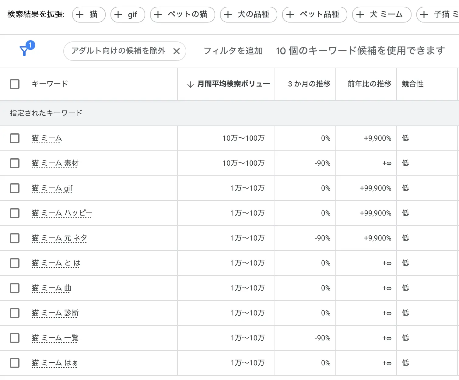Add gif to broaden search results
The width and height of the screenshot is (459, 380).
point(128,15)
